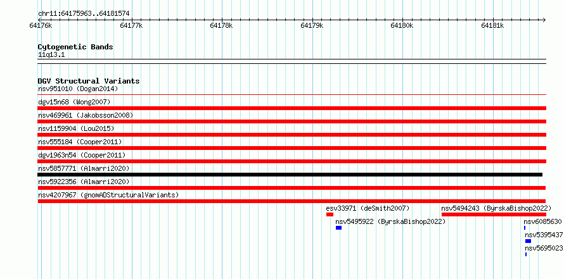This screenshot has width=564, height=279.
Task: Click the nsv1159904 (Lou2015) label
Action: [x=76, y=128]
